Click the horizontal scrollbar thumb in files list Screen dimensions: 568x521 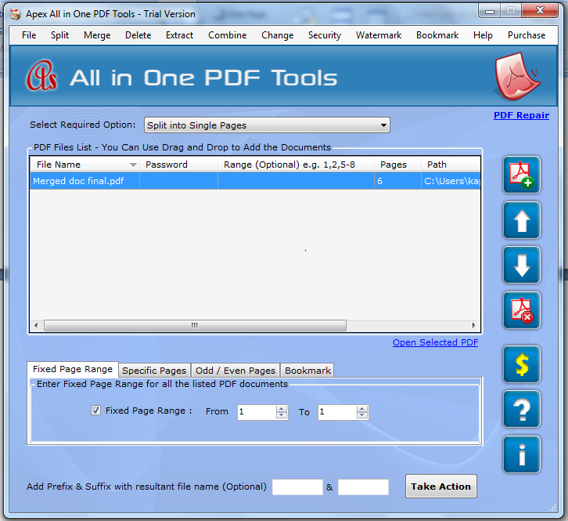[195, 325]
